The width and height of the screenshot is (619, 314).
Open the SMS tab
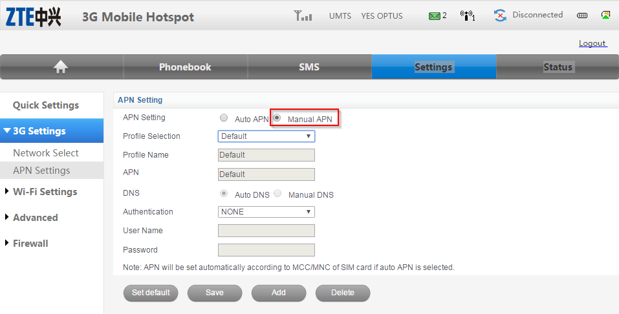coord(309,67)
